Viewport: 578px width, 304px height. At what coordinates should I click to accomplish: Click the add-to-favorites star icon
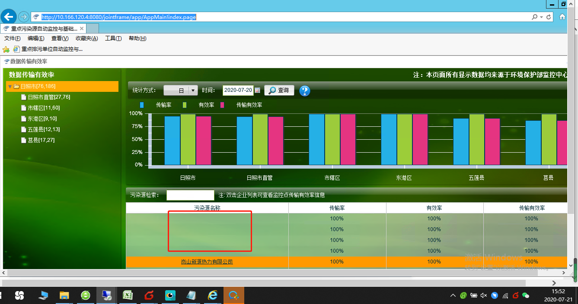coord(6,49)
